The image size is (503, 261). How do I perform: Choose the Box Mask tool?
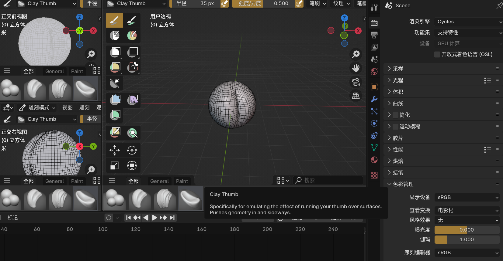tap(114, 52)
